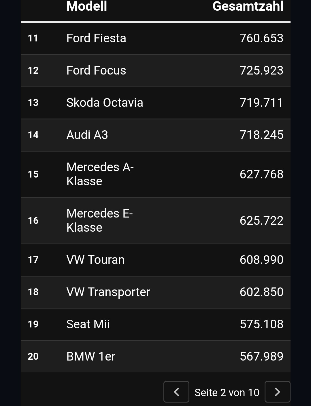Select the Seat Mii row
Viewport: 311px width, 406px height.
pyautogui.click(x=156, y=324)
